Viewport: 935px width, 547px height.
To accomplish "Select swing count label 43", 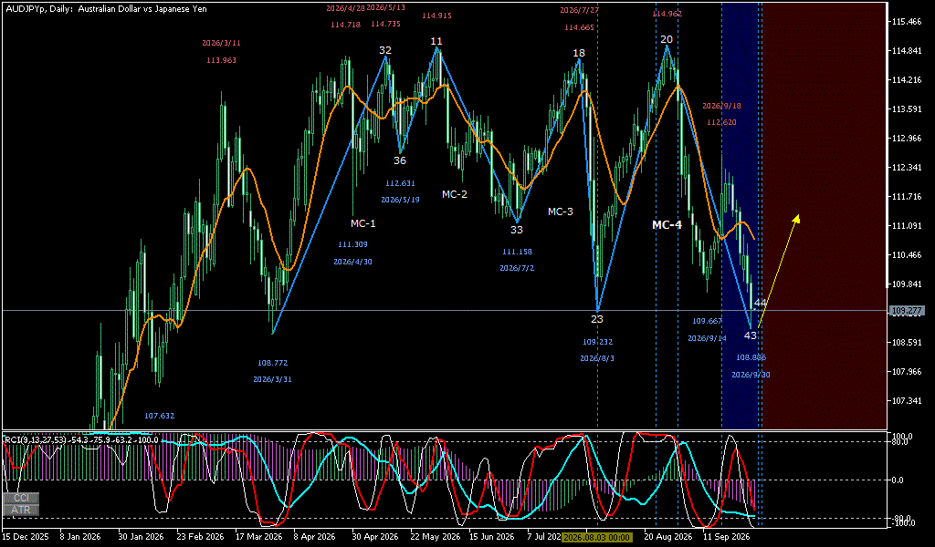I will (x=751, y=335).
